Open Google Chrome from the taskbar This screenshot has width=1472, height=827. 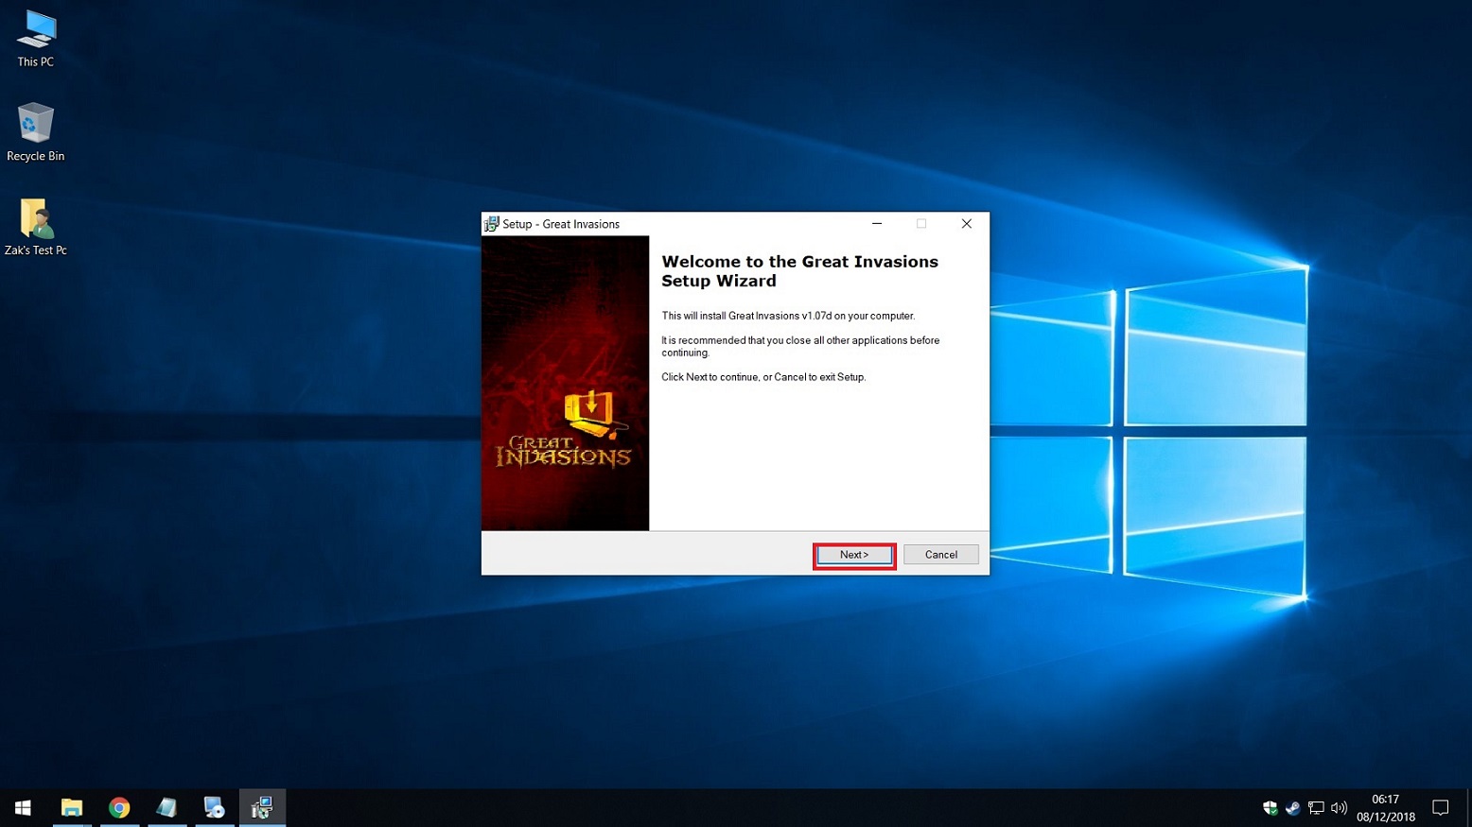point(119,807)
